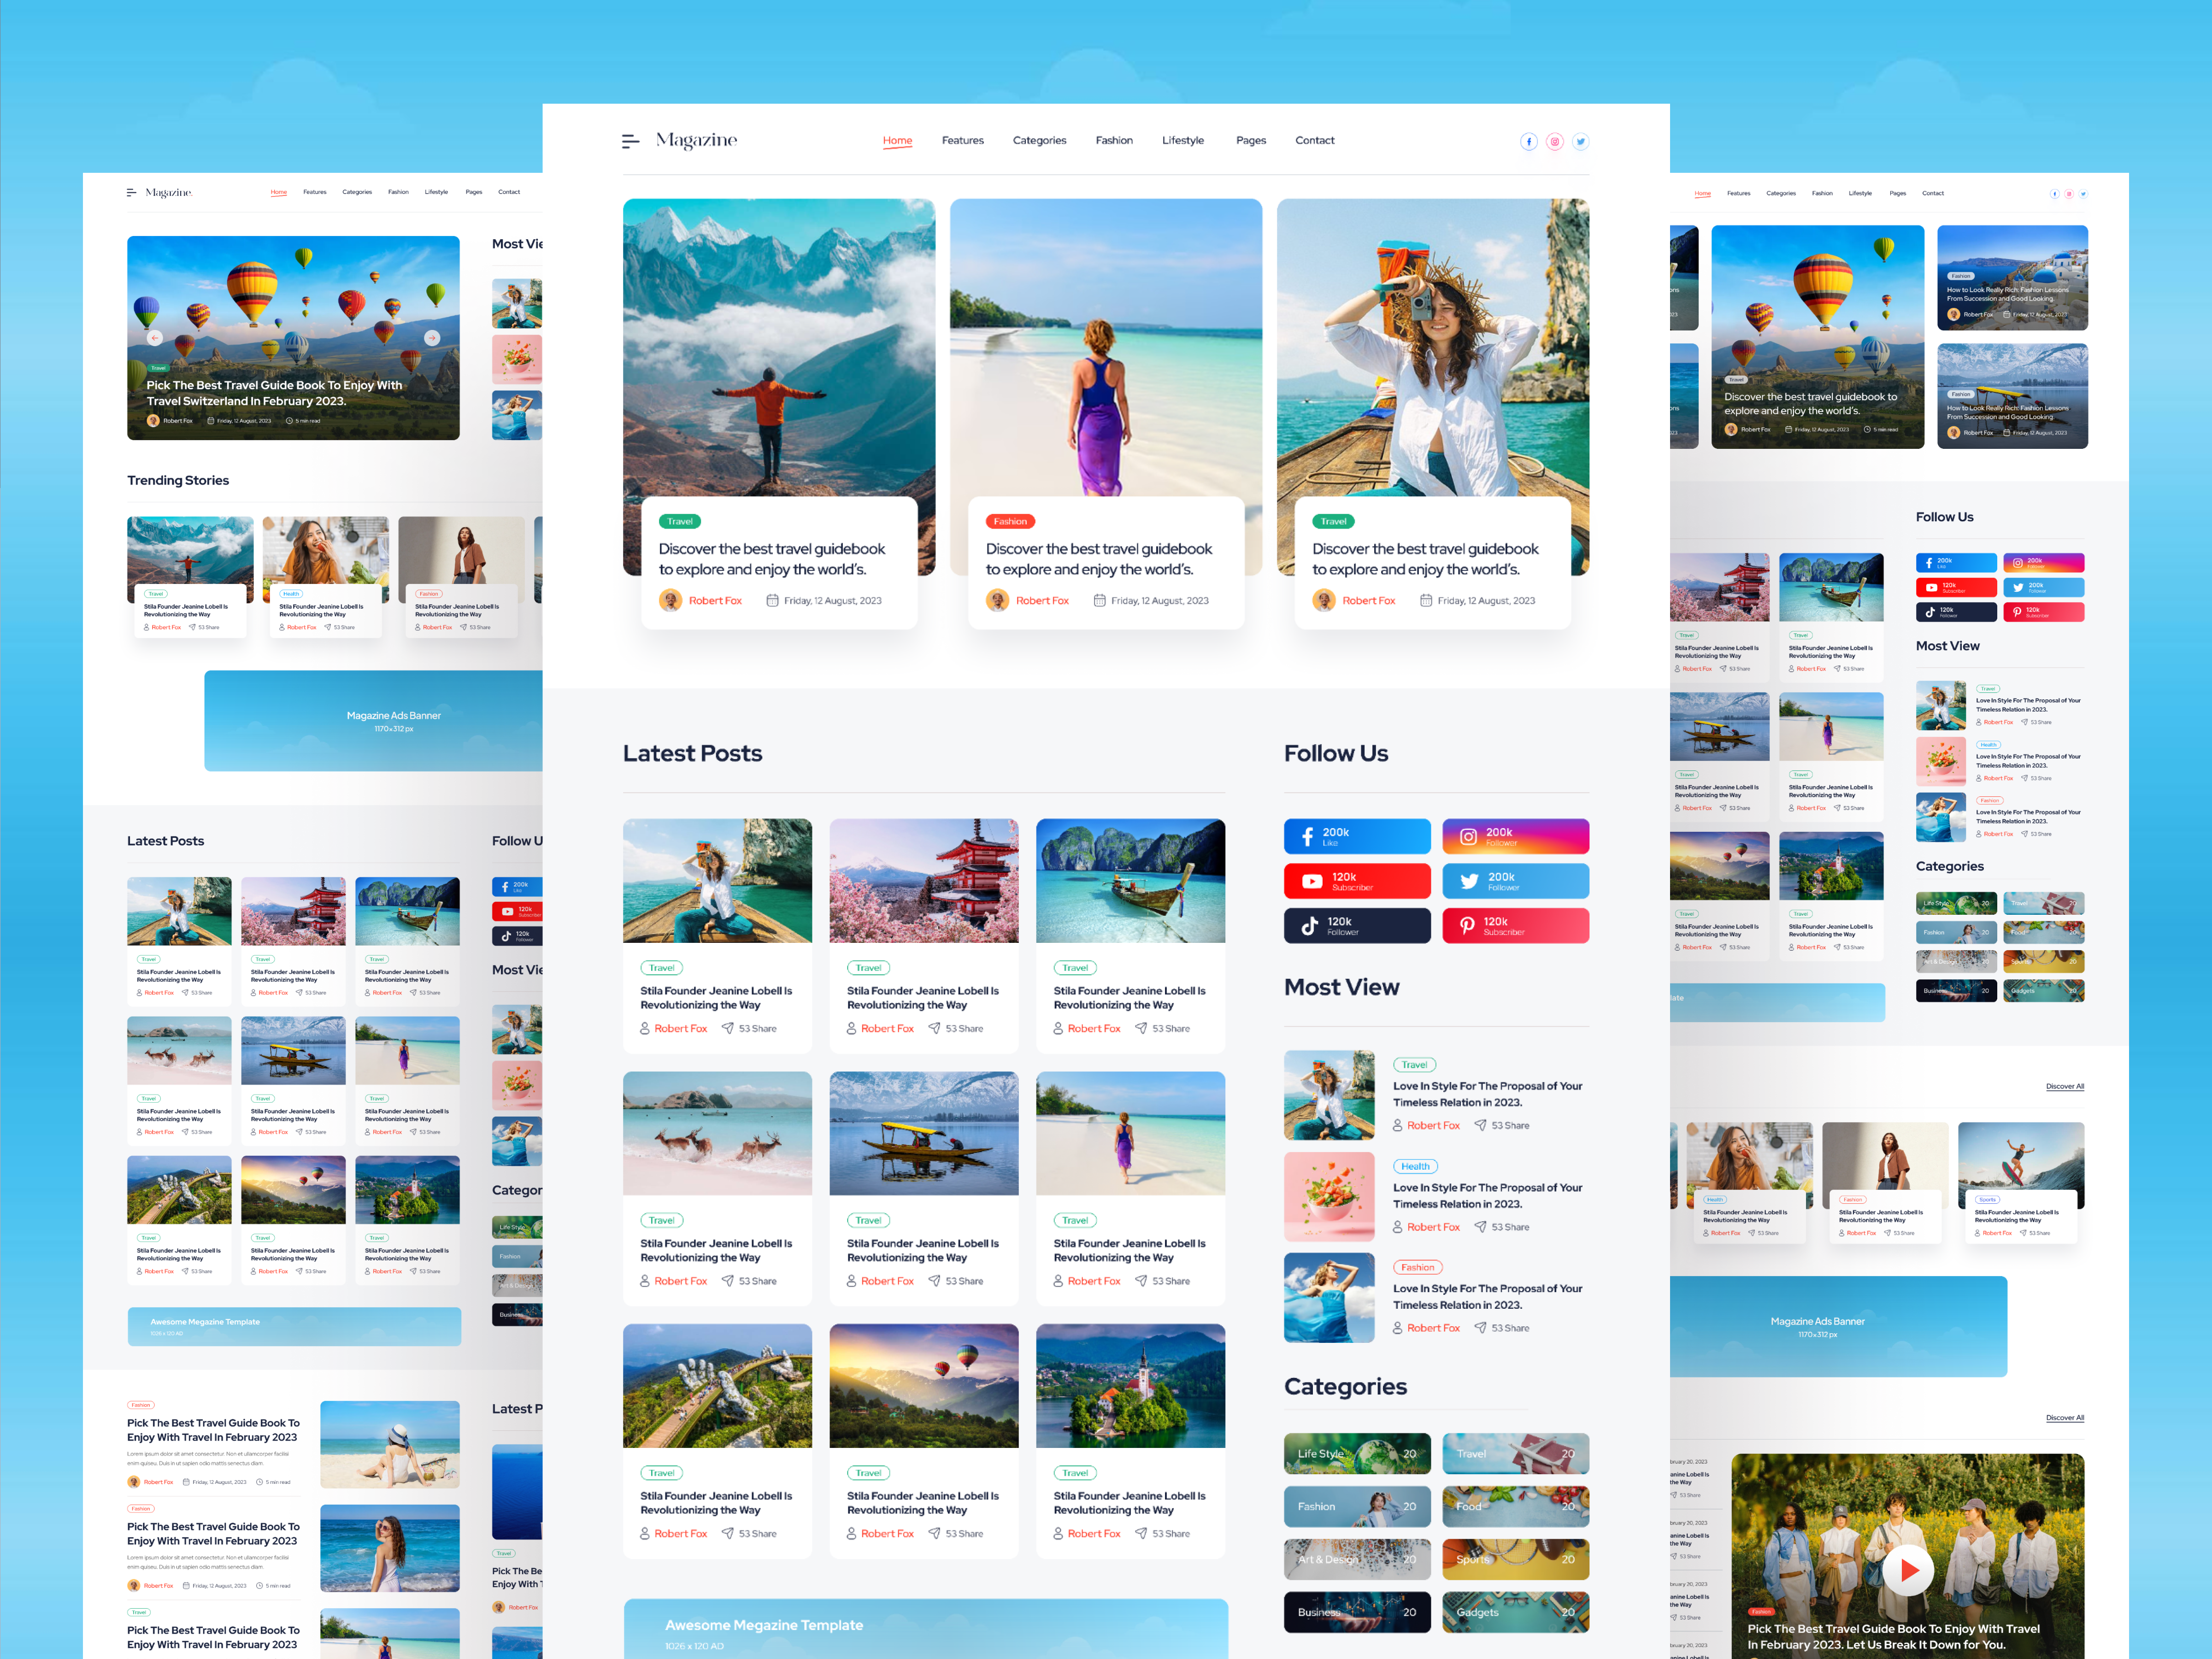2212x1659 pixels.
Task: Click the YouTube 120k Subscriber tile
Action: tap(1357, 881)
